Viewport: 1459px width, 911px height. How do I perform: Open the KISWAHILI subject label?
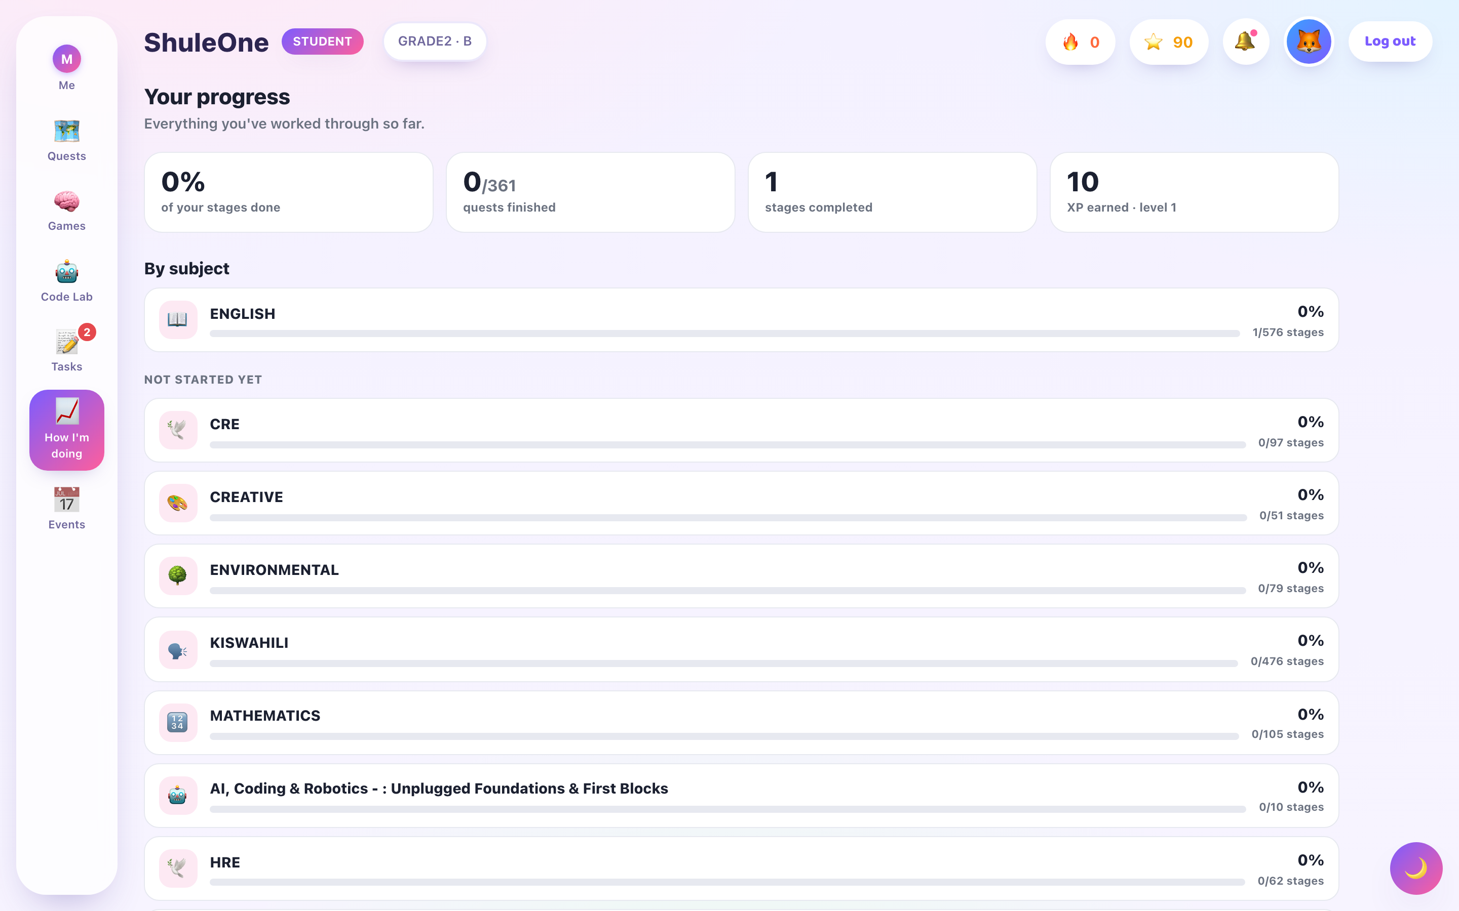[x=249, y=643]
